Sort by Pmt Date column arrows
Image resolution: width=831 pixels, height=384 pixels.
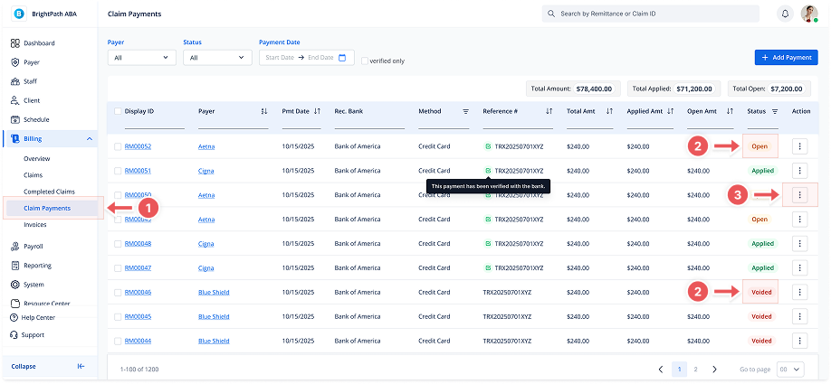317,111
